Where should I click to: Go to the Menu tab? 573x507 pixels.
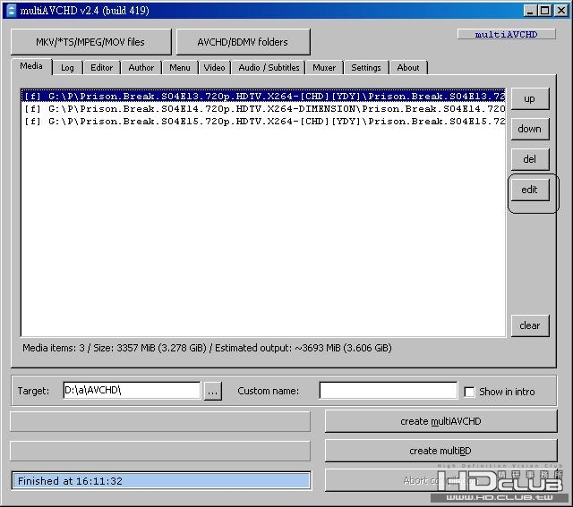pos(180,68)
